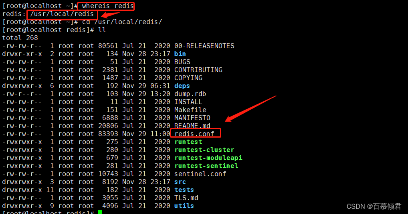Select the 4096 size of utils directory

[x=110, y=206]
